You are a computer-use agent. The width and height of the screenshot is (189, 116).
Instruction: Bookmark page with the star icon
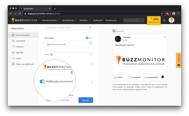162,13
